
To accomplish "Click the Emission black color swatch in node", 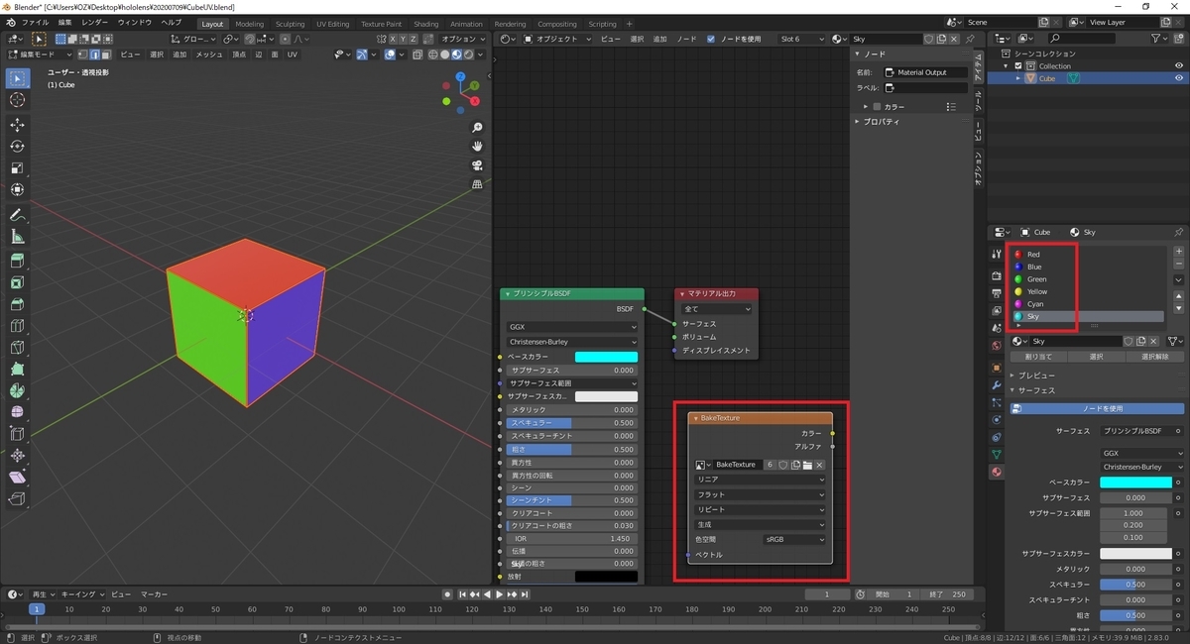I will 606,576.
